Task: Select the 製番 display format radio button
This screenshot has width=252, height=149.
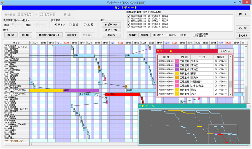Action: pos(71,25)
